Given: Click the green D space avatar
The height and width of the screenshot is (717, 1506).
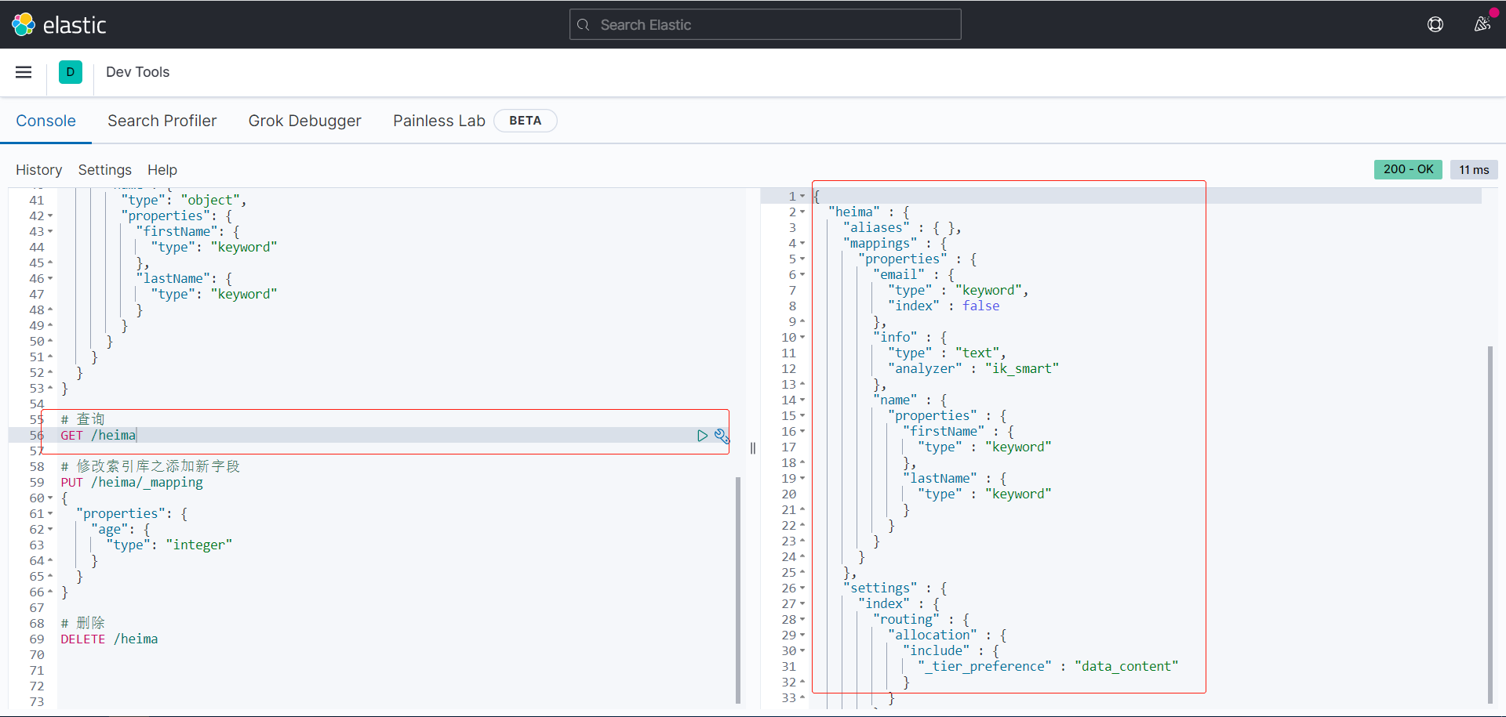Looking at the screenshot, I should click(71, 72).
